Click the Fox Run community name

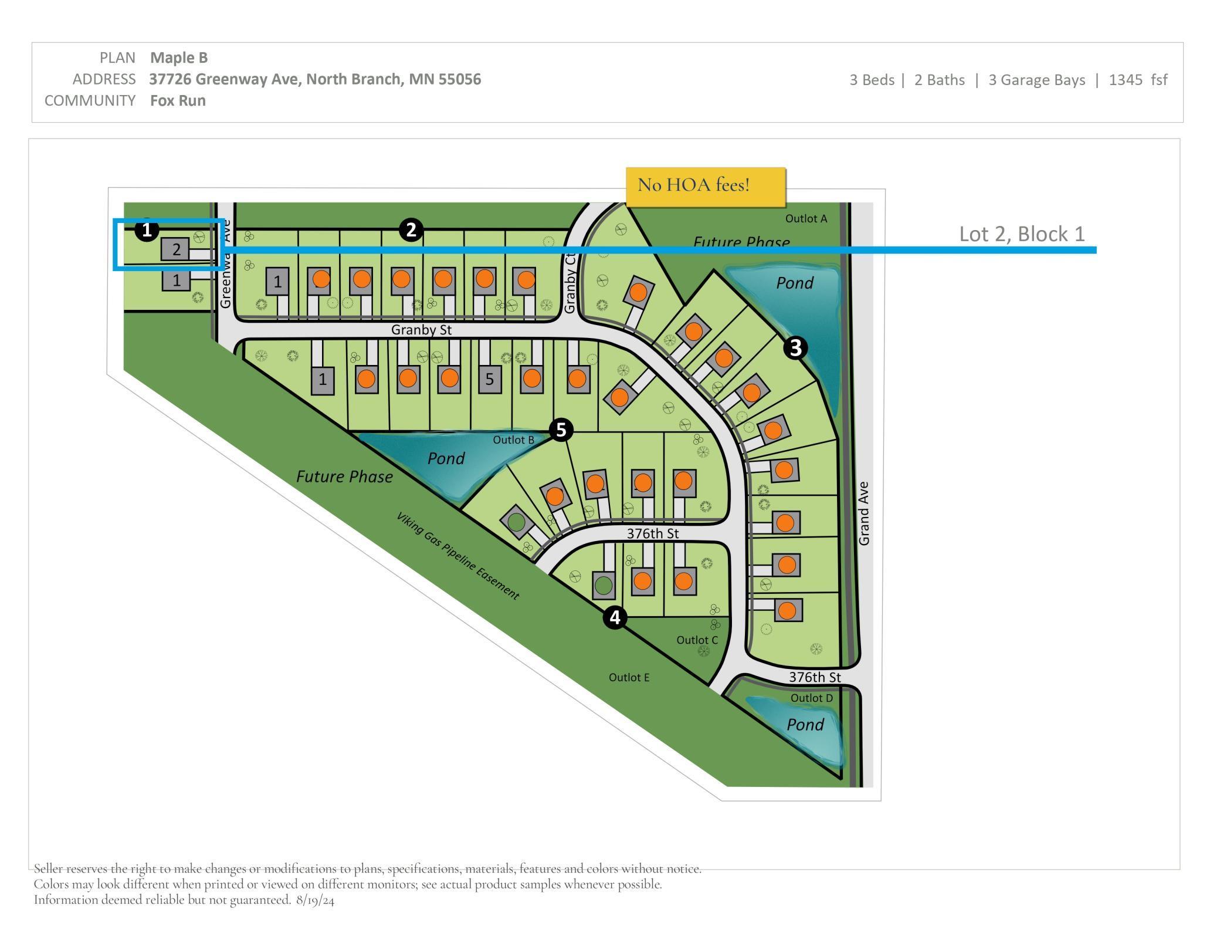pyautogui.click(x=178, y=101)
